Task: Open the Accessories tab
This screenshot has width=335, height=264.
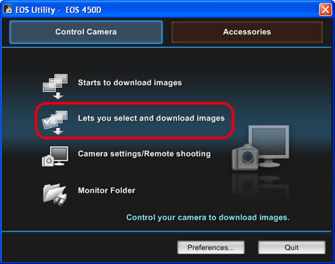Action: coord(247,32)
